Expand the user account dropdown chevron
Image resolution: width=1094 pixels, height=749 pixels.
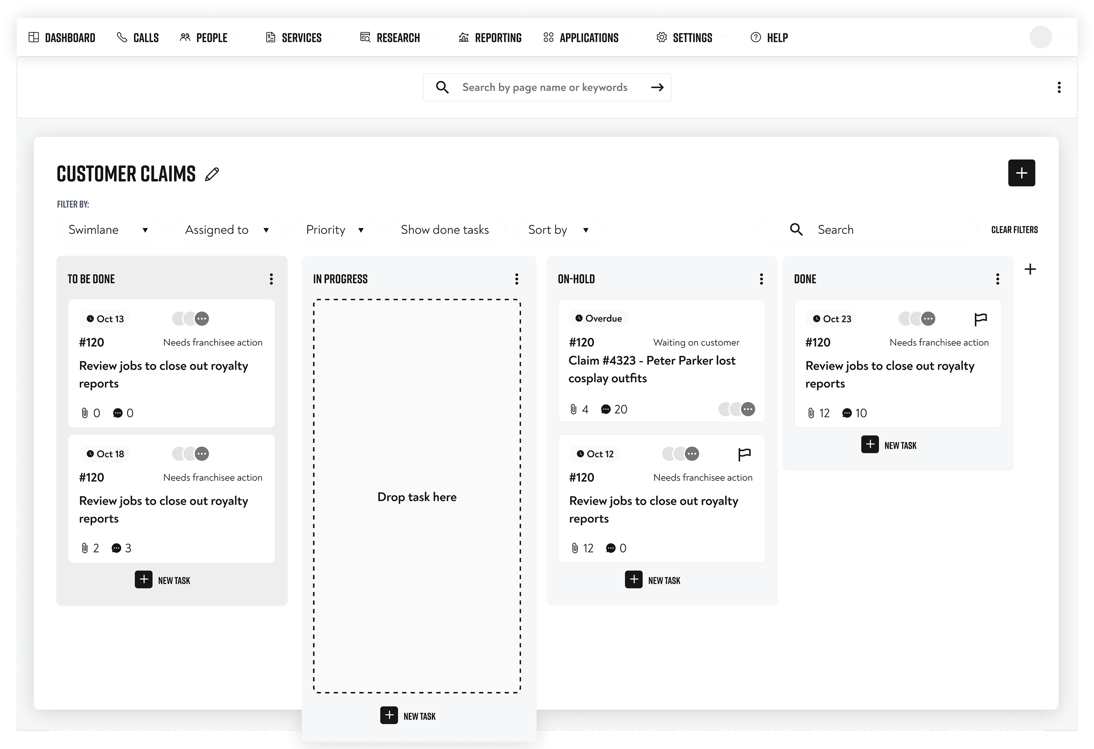(x=1063, y=37)
